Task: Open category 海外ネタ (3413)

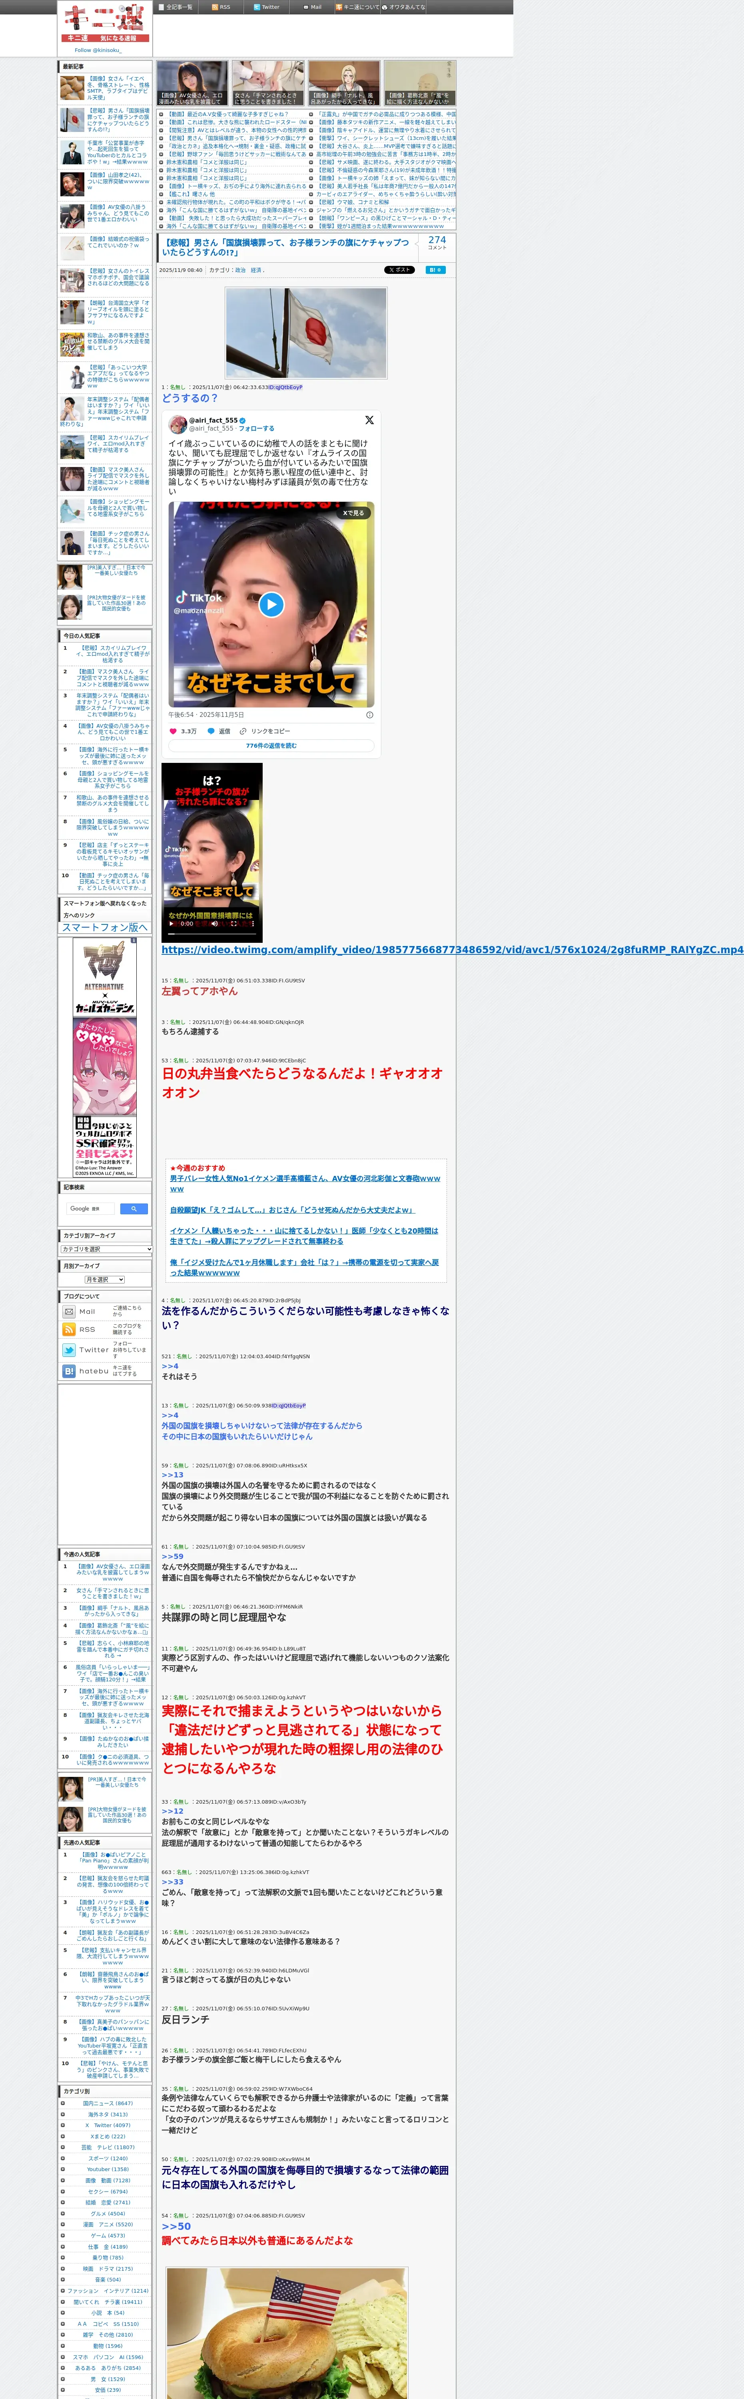Action: (x=108, y=2114)
